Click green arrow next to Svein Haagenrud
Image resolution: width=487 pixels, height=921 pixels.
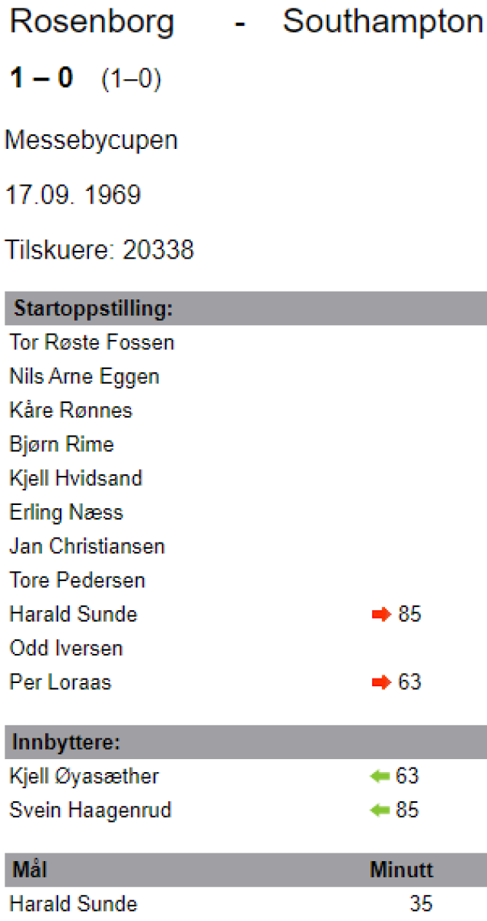pyautogui.click(x=380, y=810)
